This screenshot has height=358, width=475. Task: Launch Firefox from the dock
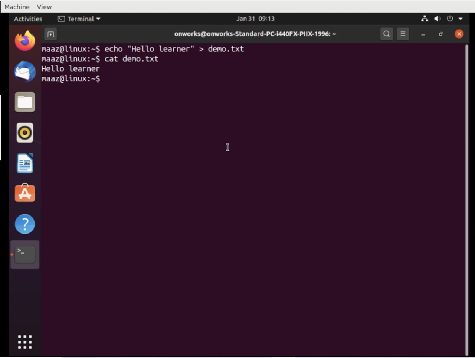point(25,41)
